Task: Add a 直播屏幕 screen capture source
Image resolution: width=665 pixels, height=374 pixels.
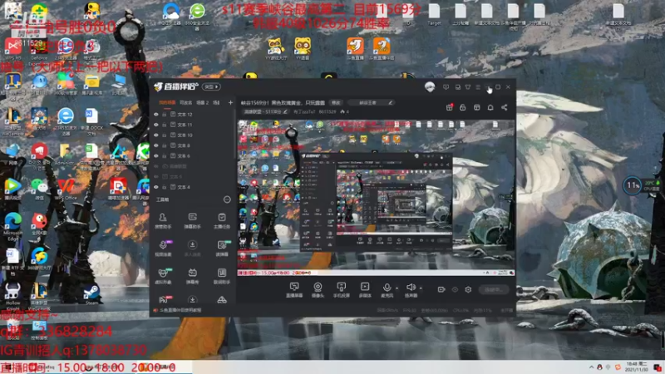Action: [294, 289]
